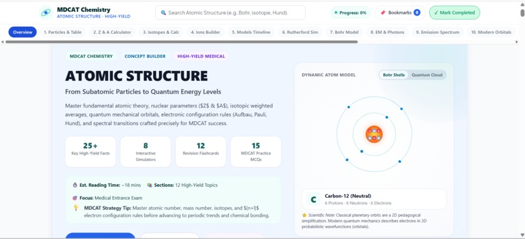The width and height of the screenshot is (525, 239).
Task: Click the ATOMIC STRUCTURE · HIGH-YIELD subtitle
Action: point(93,16)
